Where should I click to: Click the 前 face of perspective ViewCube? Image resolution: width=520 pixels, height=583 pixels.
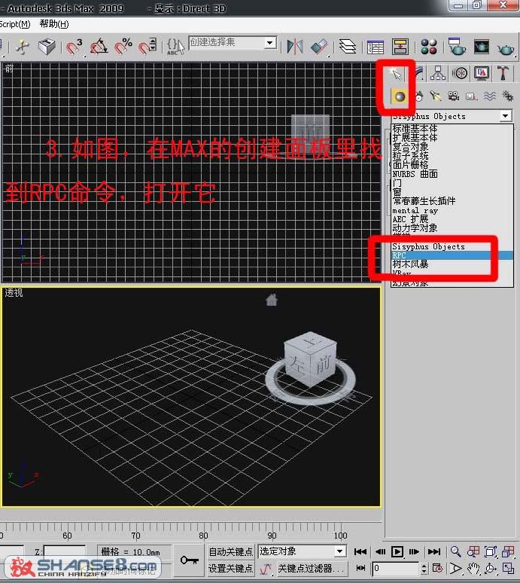click(323, 365)
